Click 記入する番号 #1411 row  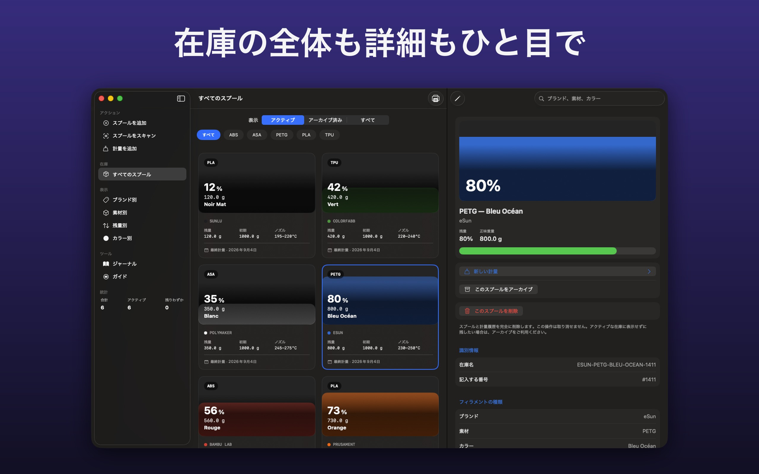point(557,380)
